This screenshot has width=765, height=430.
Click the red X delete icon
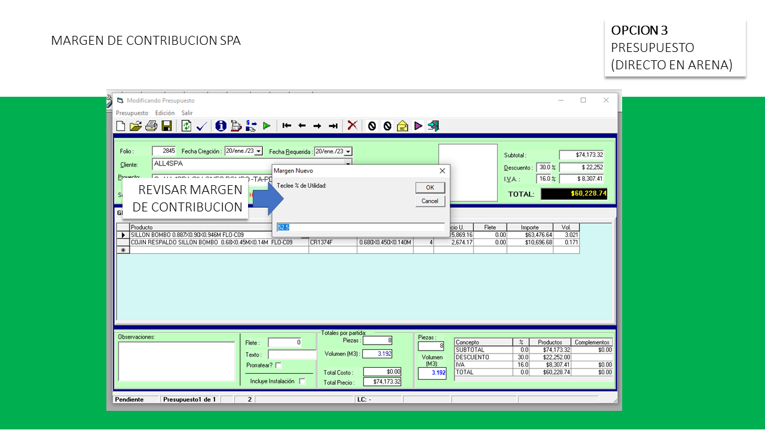click(353, 125)
